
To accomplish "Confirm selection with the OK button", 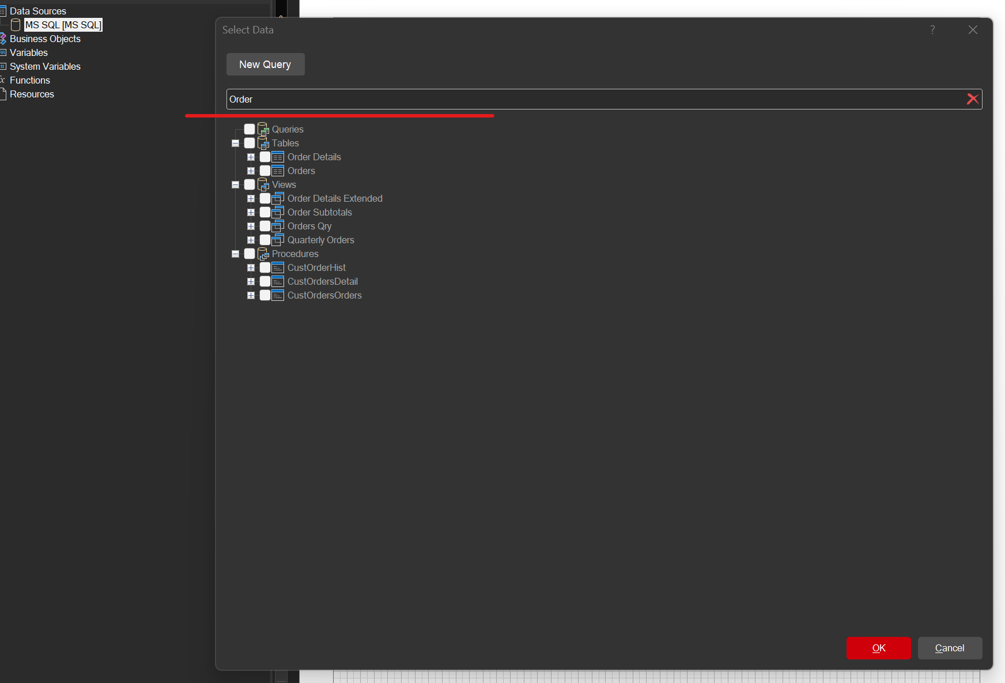I will (x=879, y=648).
